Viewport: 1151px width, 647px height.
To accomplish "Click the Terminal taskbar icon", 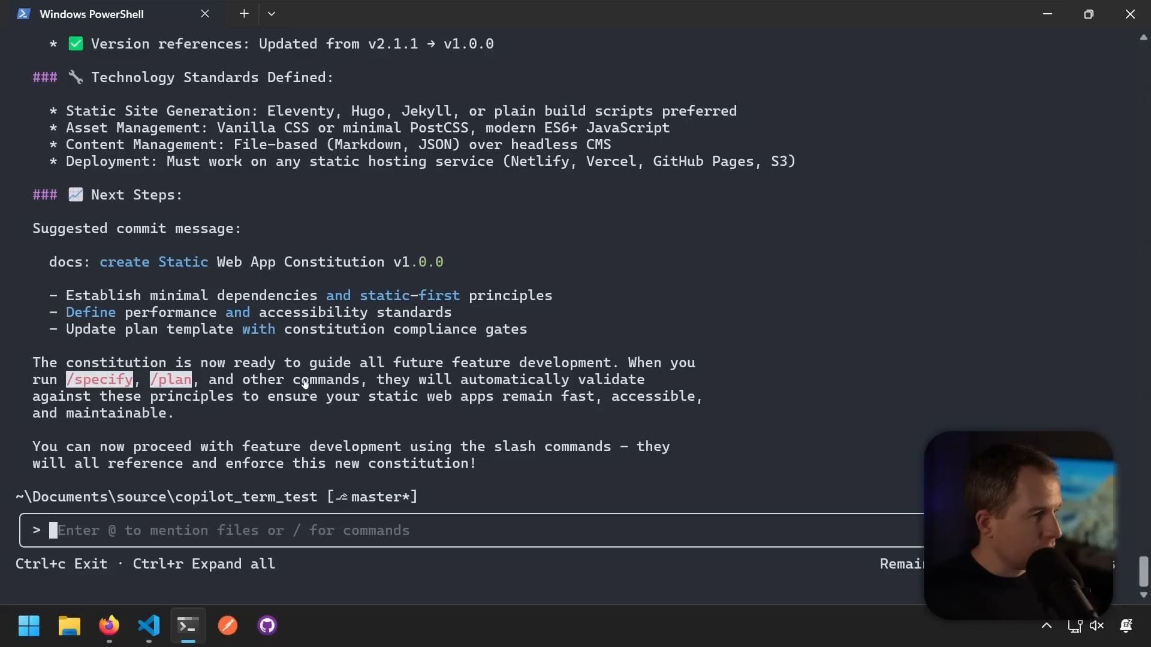I will tap(188, 625).
